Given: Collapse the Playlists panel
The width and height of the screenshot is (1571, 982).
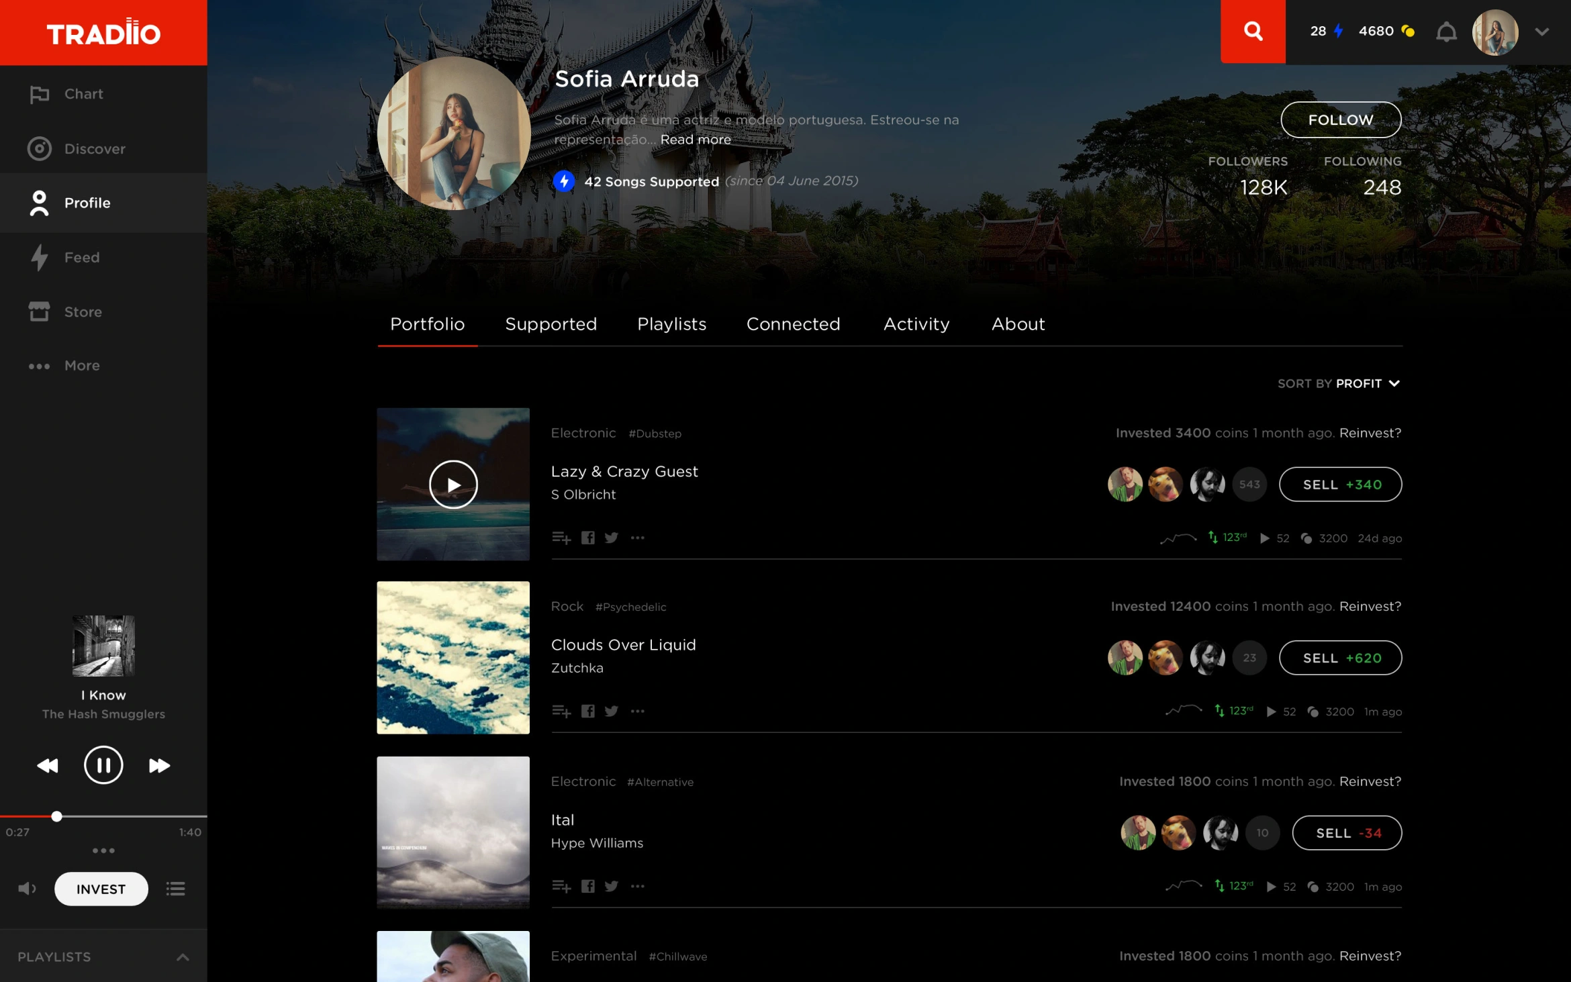Looking at the screenshot, I should pos(183,957).
